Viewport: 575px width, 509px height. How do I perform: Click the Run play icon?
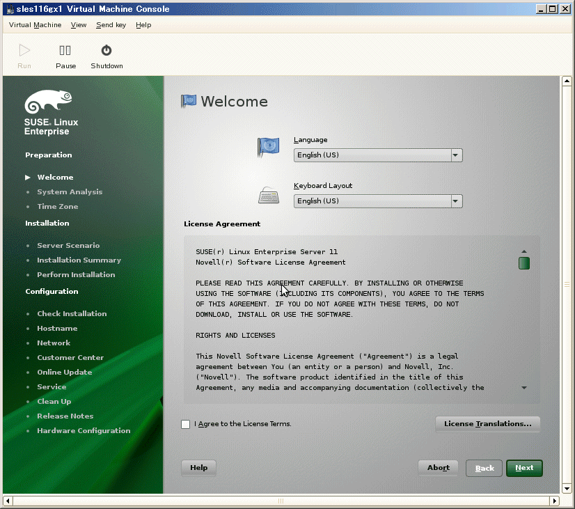24,51
